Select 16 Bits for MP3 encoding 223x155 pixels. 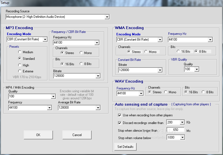[62, 64]
